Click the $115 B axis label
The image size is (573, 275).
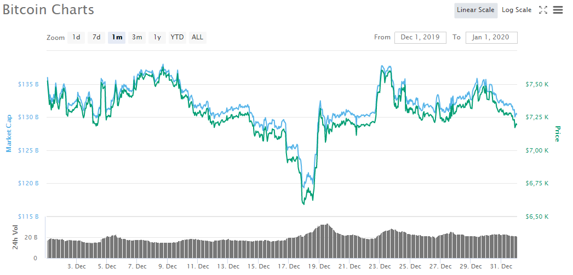click(x=28, y=217)
